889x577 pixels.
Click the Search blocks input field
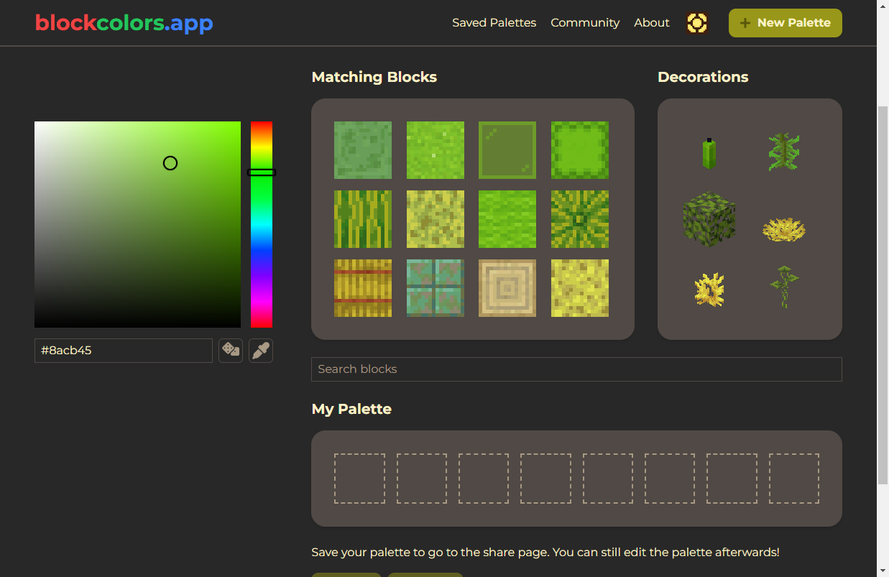click(576, 369)
